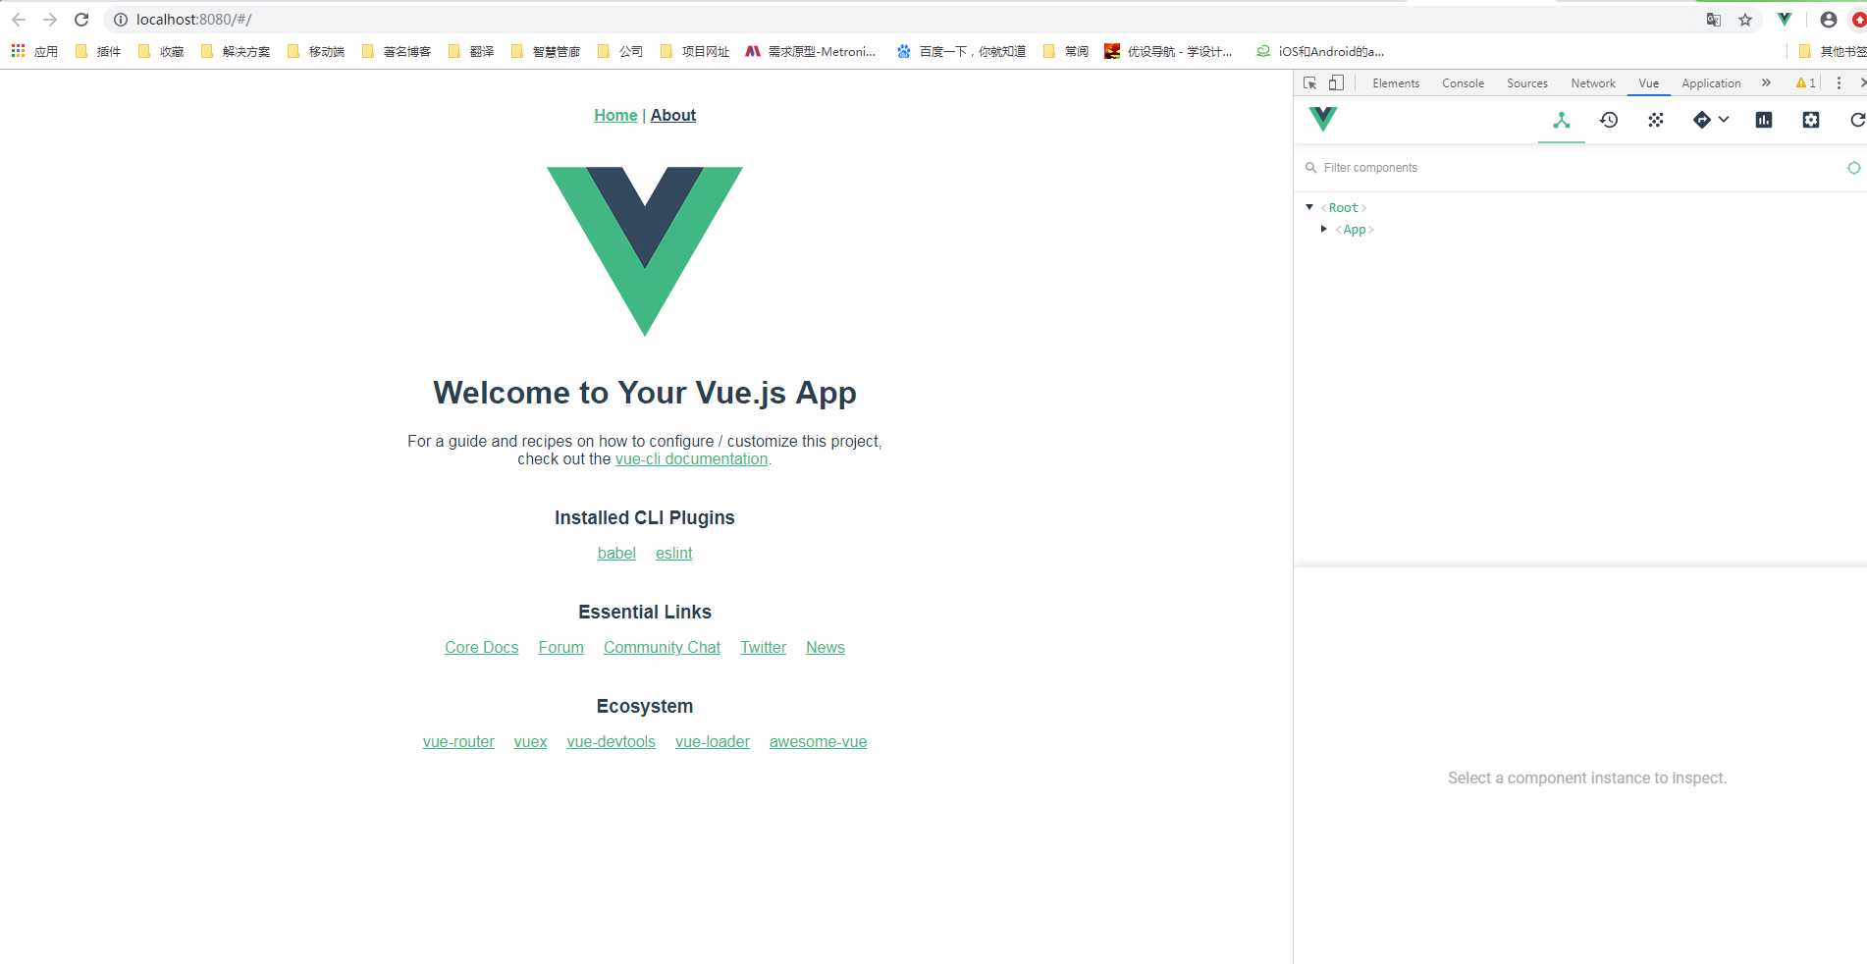Open the 移动端 bookmarks folder
Viewport: 1867px width, 964px height.
coord(316,51)
